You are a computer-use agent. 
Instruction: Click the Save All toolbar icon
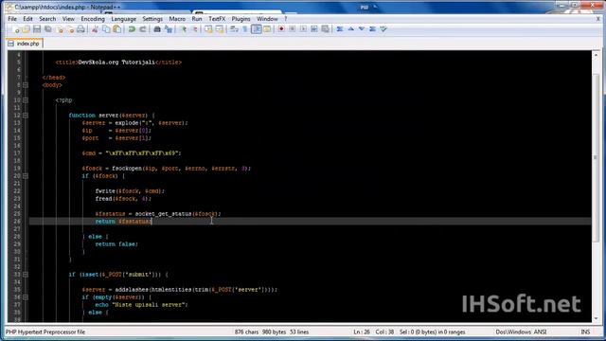pos(48,29)
